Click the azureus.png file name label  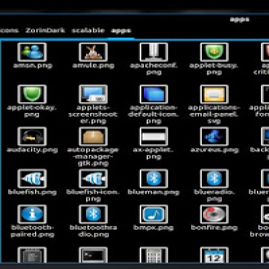point(215,150)
